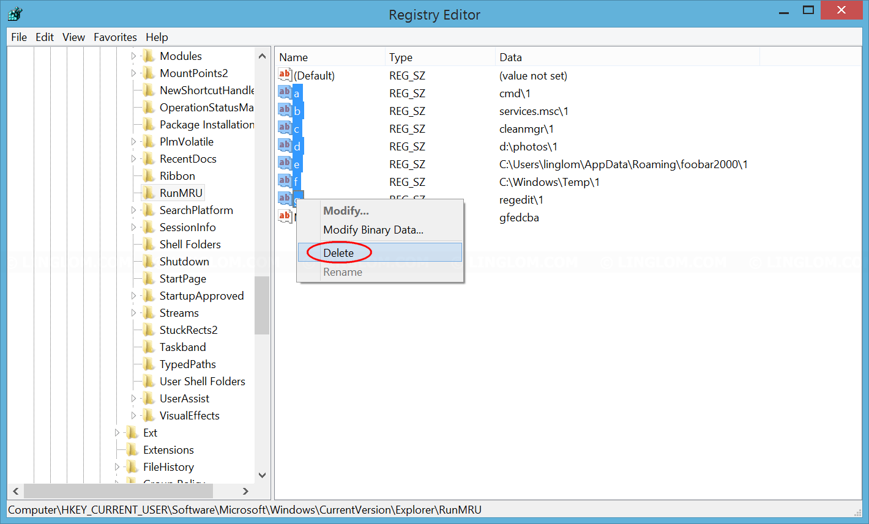
Task: Click the ab icon beside value b
Action: point(285,111)
